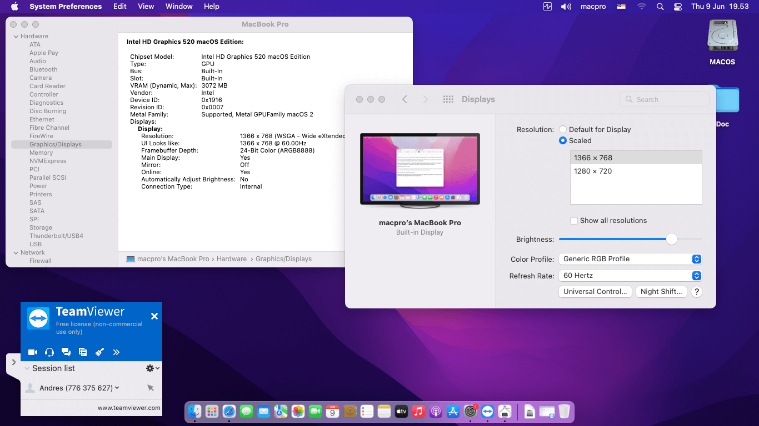Select Firewall under Network
The height and width of the screenshot is (426, 759).
click(41, 261)
